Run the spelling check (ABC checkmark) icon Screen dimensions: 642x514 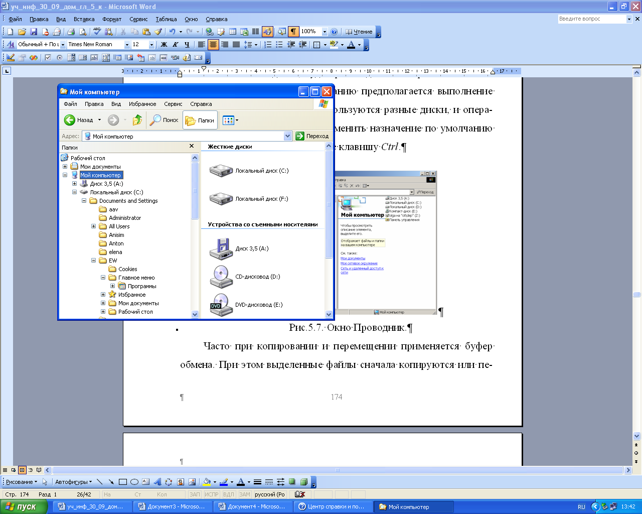tap(97, 32)
